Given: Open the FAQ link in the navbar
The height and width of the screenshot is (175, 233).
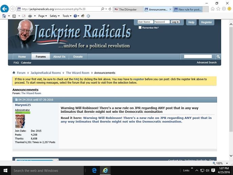Looking at the screenshot, I should coord(16,63).
